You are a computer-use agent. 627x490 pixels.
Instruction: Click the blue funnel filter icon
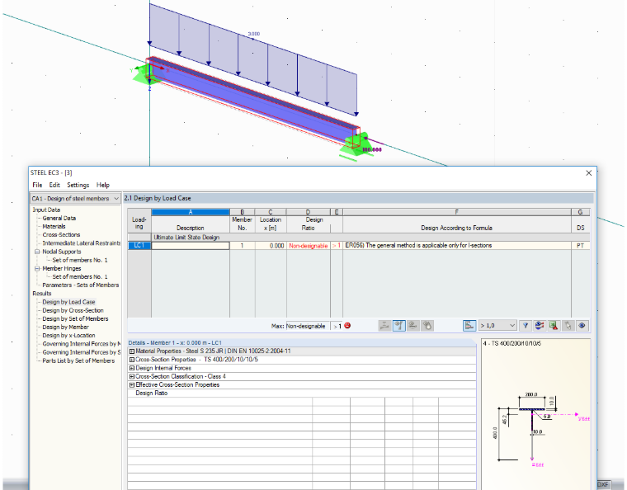tap(526, 326)
